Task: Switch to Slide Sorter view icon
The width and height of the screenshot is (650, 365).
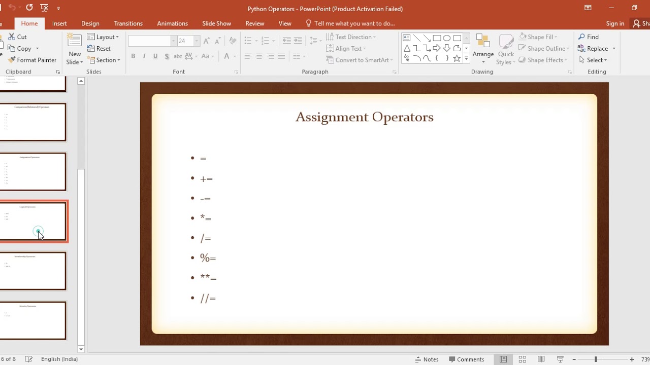Action: click(522, 359)
